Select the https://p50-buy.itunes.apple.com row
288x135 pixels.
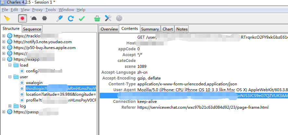coord(44,48)
